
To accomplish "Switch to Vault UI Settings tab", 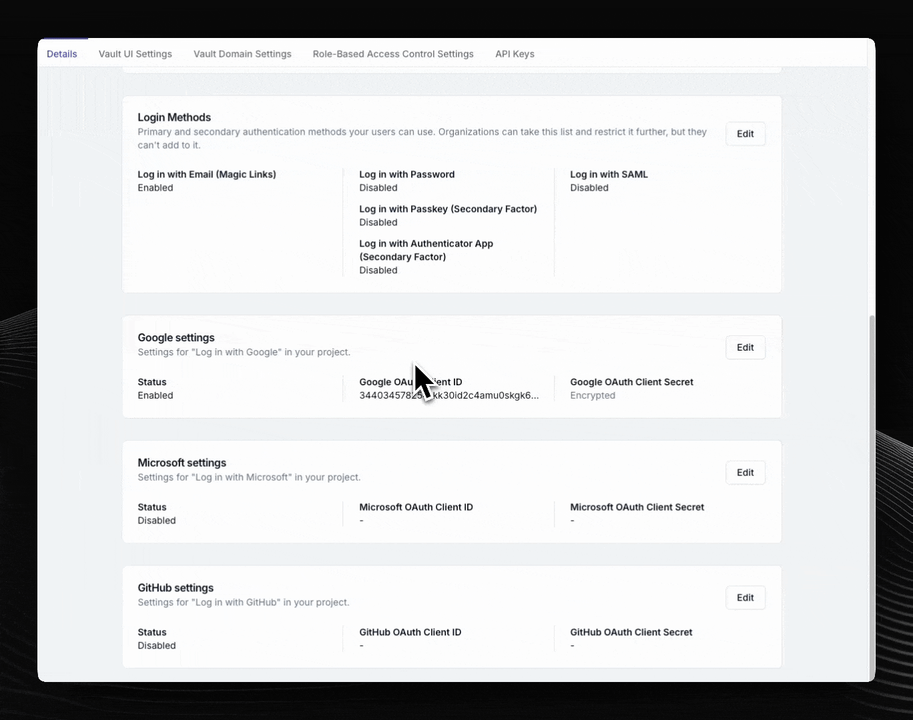I will click(x=135, y=54).
